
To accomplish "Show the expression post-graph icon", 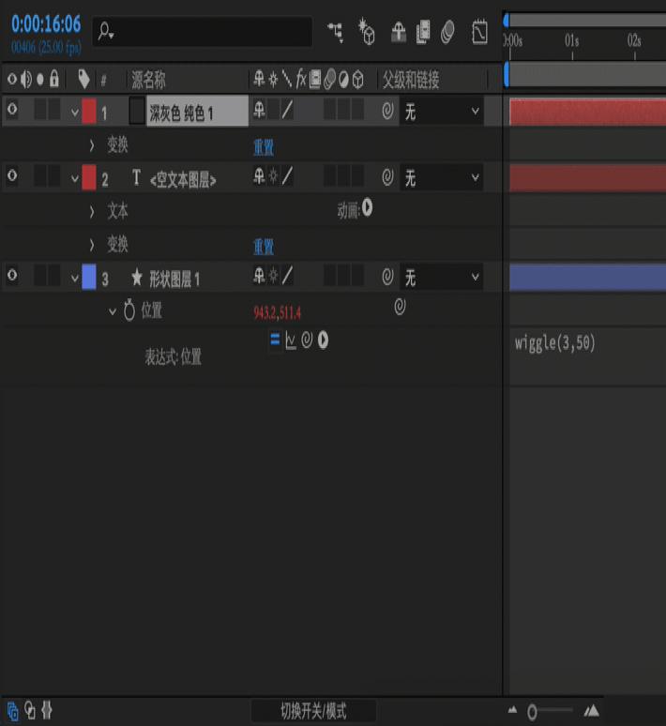I will point(291,340).
